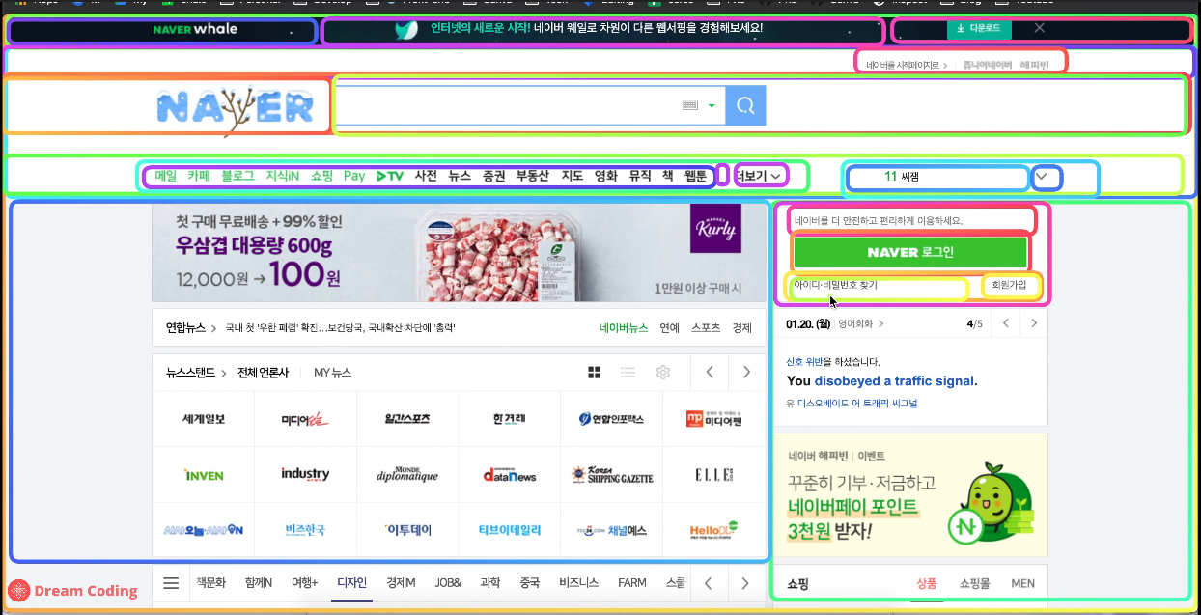Open newsstand settings gear icon
This screenshot has height=615, width=1201.
[x=662, y=373]
